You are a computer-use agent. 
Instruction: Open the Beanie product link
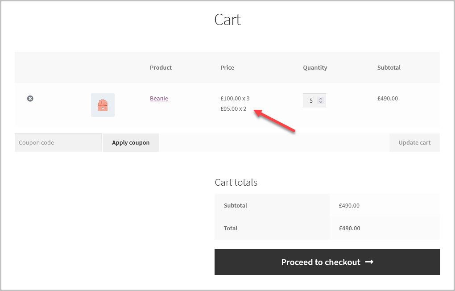(x=159, y=98)
